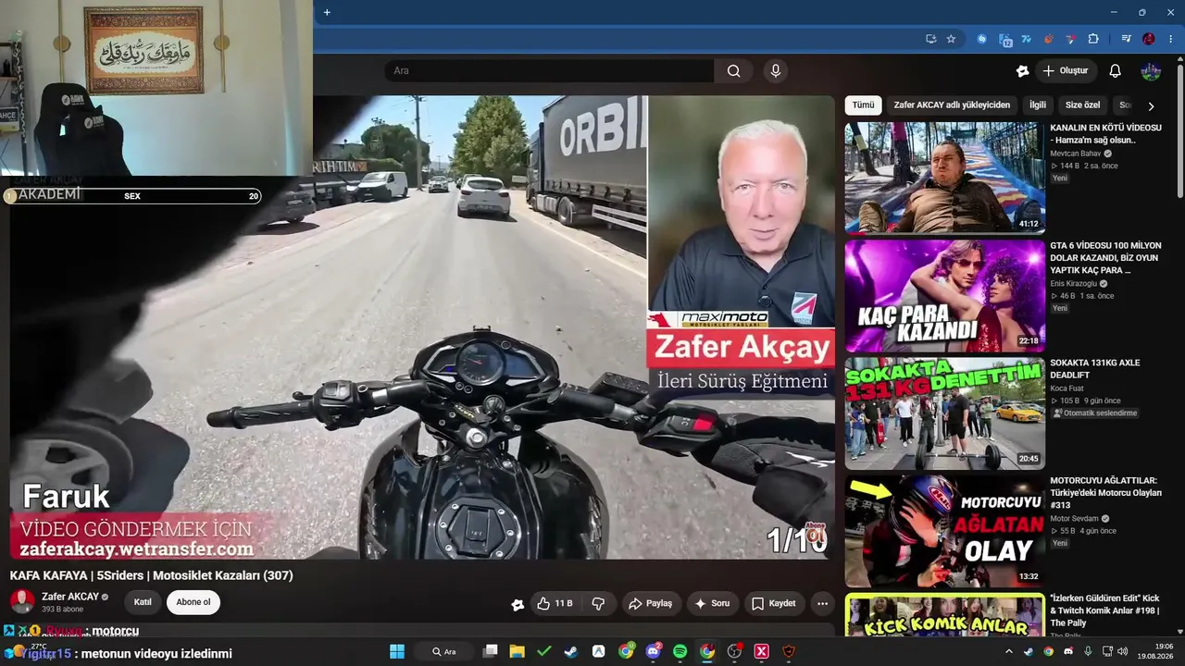Show hidden system tray icons
Image resolution: width=1185 pixels, height=666 pixels.
1009,651
